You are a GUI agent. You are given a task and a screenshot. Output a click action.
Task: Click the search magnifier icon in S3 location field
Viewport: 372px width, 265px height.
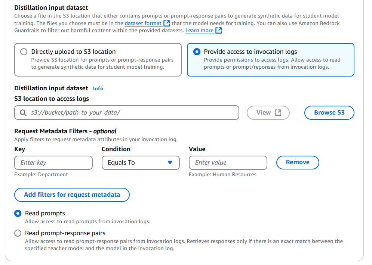(x=23, y=112)
